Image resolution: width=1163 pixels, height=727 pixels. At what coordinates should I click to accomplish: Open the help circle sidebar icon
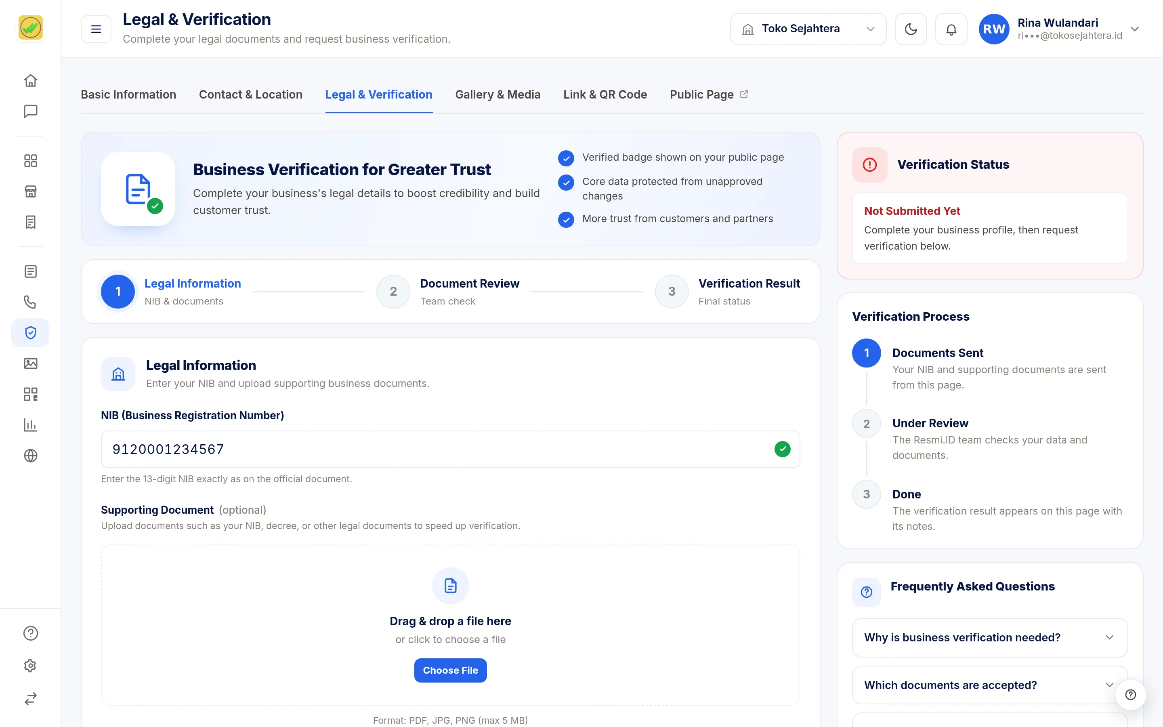tap(30, 633)
